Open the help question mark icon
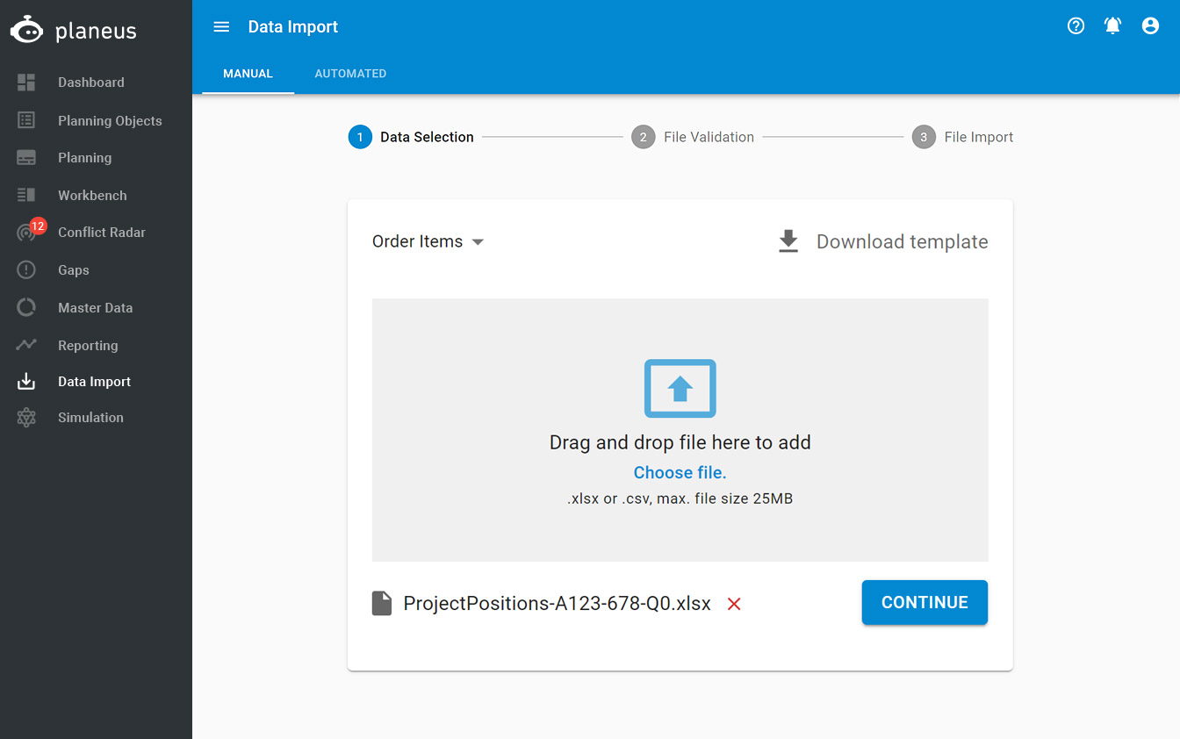The width and height of the screenshot is (1180, 739). pyautogui.click(x=1076, y=26)
